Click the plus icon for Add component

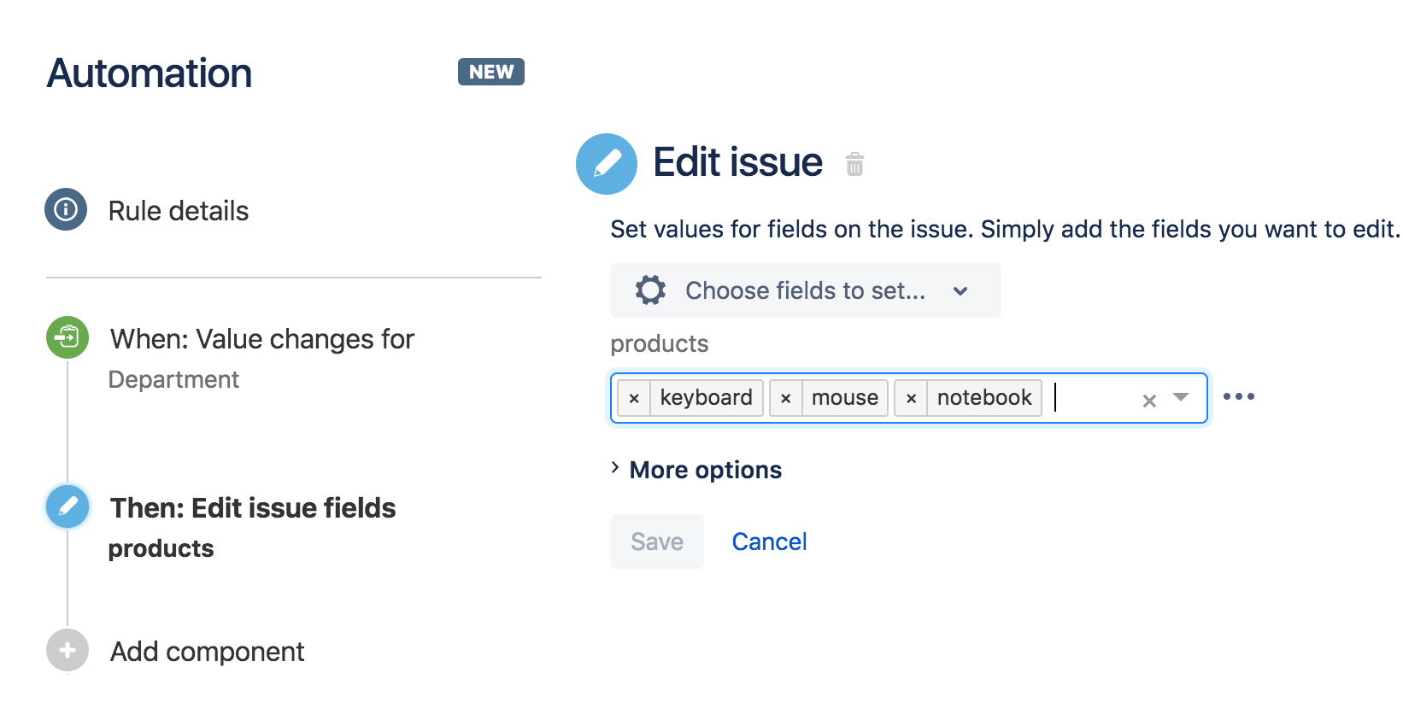tap(68, 650)
